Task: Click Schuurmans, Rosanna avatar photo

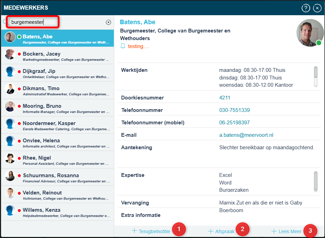Action: pyautogui.click(x=10, y=176)
